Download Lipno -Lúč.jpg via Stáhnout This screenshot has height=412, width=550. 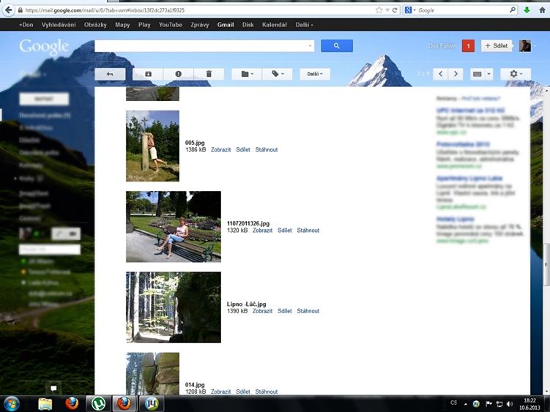tap(308, 311)
